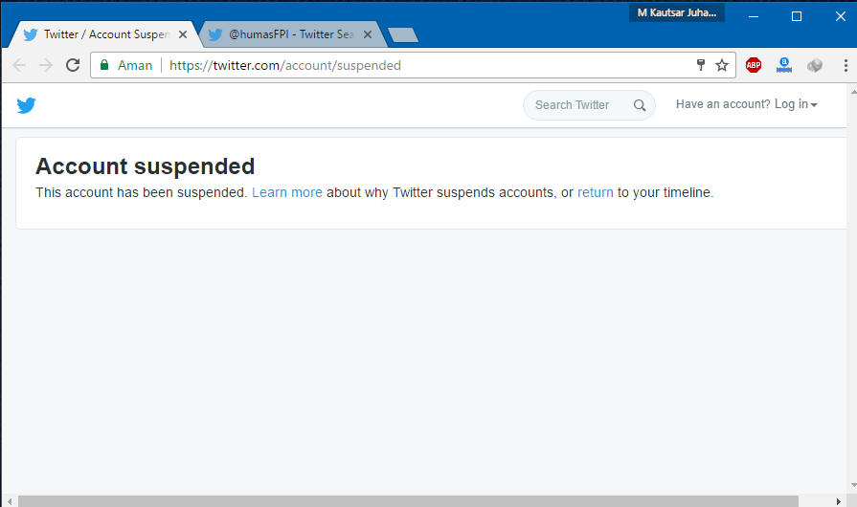Viewport: 857px width, 507px height.
Task: Click the Account suspended heading text
Action: click(145, 166)
